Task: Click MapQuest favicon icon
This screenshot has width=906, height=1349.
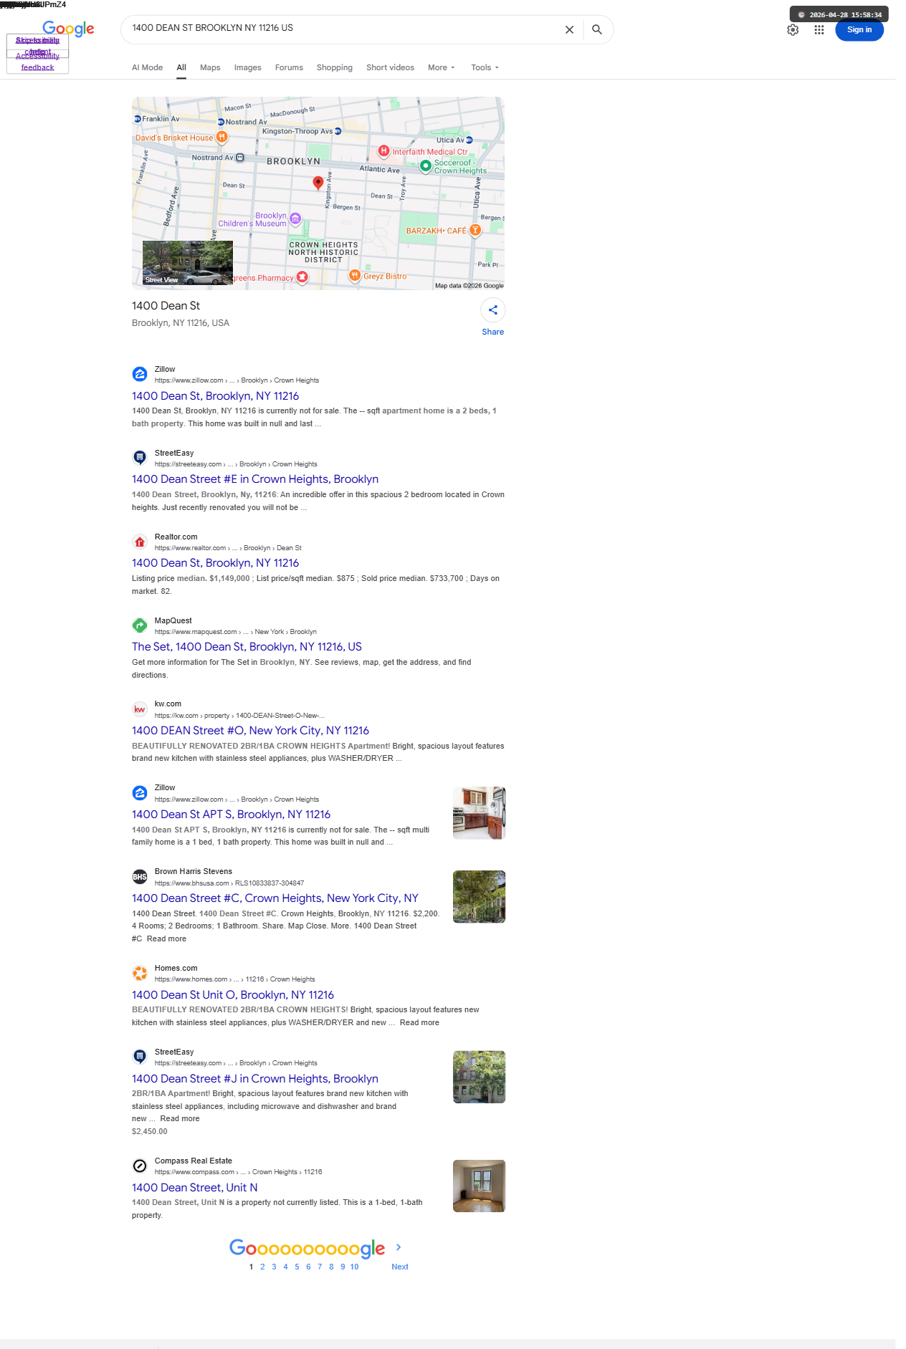Action: click(140, 625)
